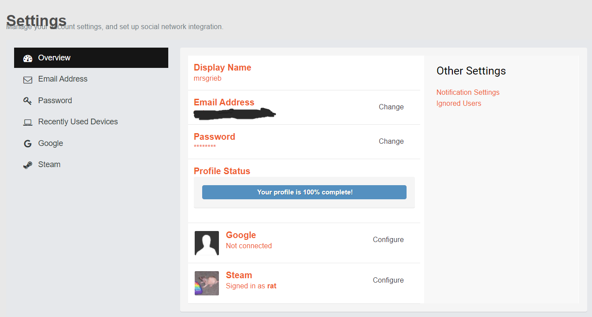The height and width of the screenshot is (317, 592).
Task: Click the profile 100% complete progress bar
Action: point(304,192)
